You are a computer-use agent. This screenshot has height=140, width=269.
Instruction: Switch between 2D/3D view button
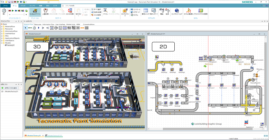coord(70,12)
